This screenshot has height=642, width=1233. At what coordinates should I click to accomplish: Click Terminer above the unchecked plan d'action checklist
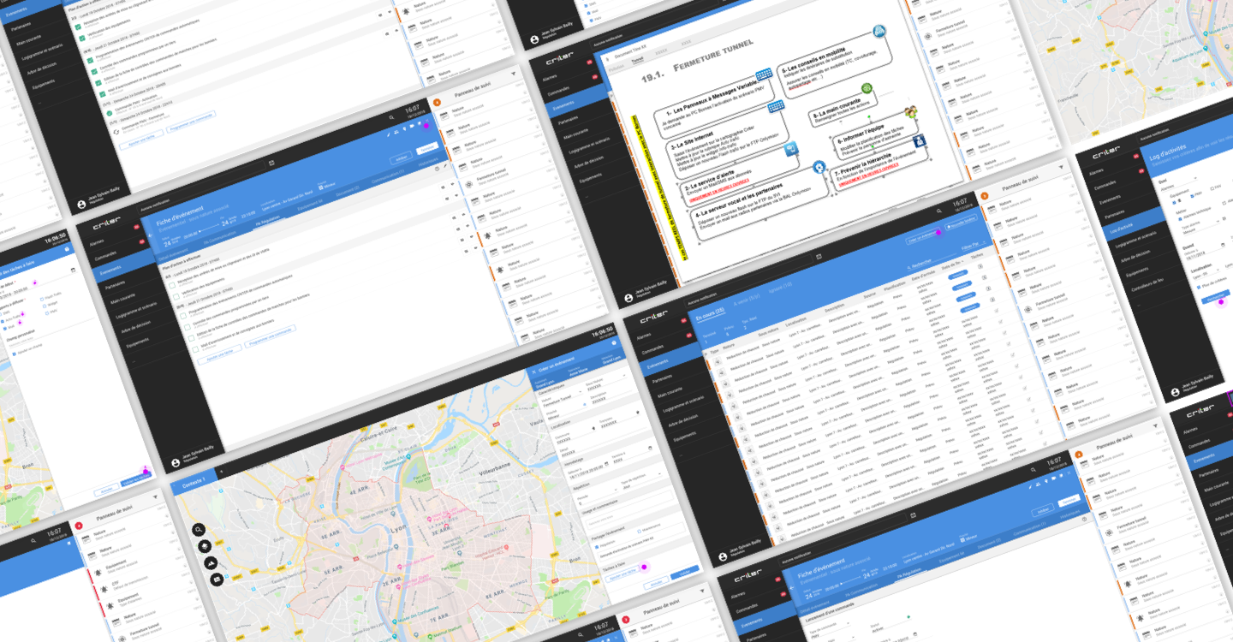(427, 148)
